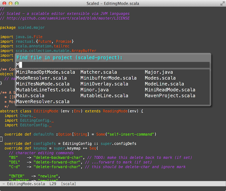Click the hollow cursor box at the left margin
Image resolution: width=226 pixels, height=191 pixels.
[1, 139]
